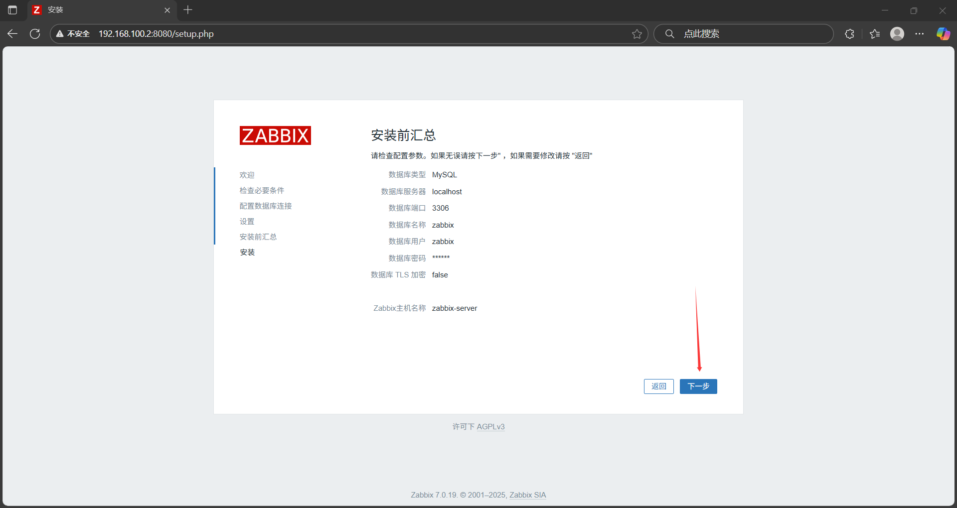The image size is (957, 508).
Task: Open the browser settings and more menu
Action: 920,34
